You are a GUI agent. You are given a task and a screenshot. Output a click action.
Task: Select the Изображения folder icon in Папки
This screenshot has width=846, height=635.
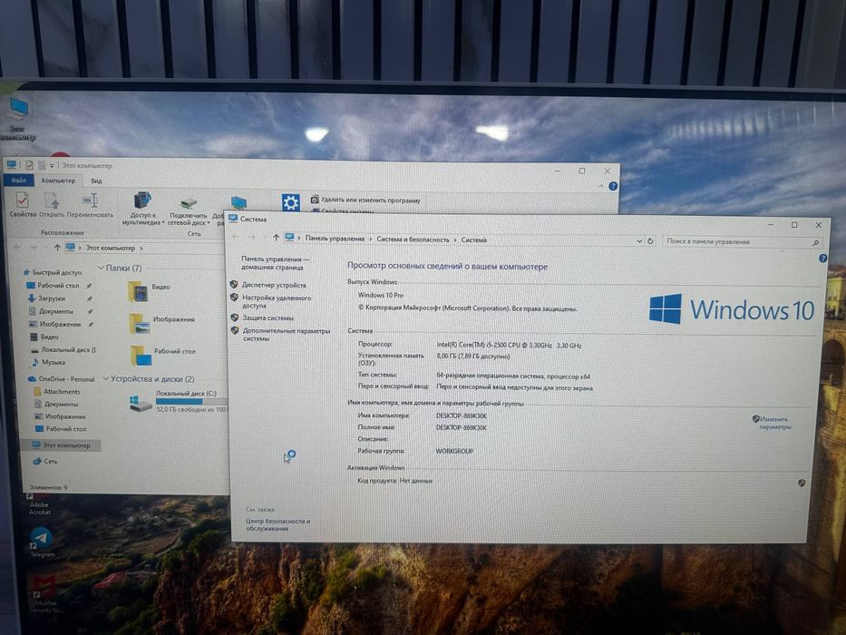(x=140, y=324)
